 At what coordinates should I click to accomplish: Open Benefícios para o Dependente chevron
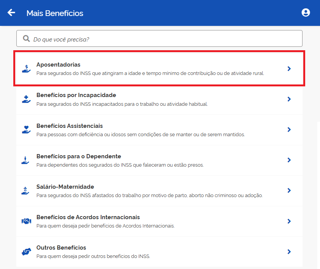pyautogui.click(x=289, y=160)
